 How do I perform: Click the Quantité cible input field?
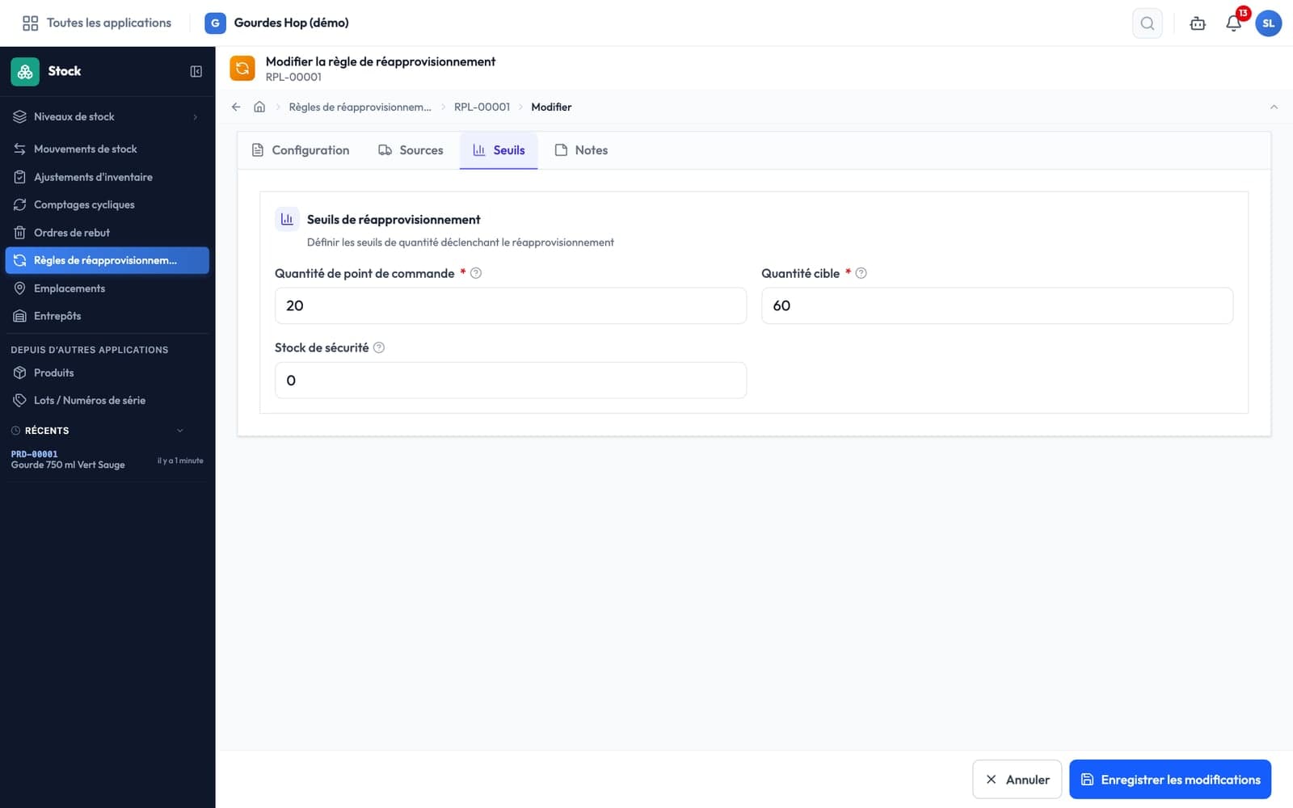pos(997,305)
